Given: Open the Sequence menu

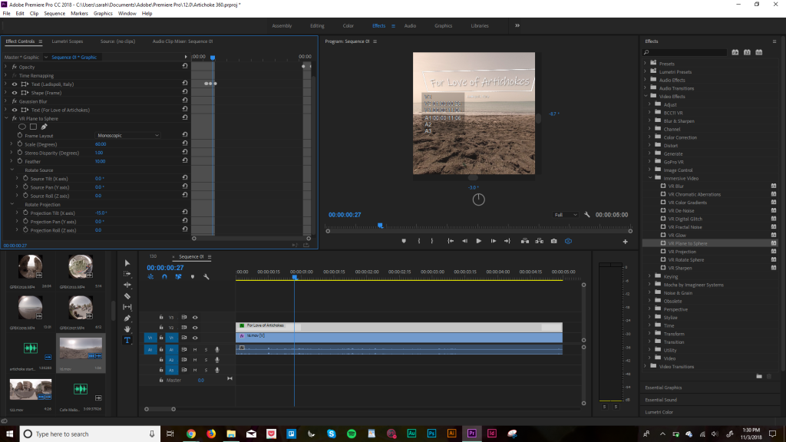Looking at the screenshot, I should click(x=54, y=14).
